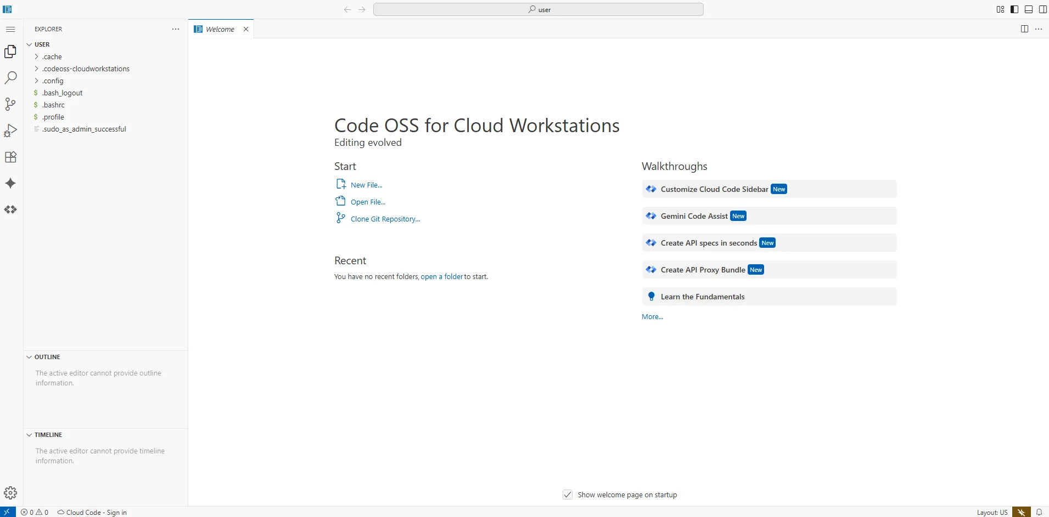Open the errors and warnings indicator
1049x517 pixels.
[35, 512]
